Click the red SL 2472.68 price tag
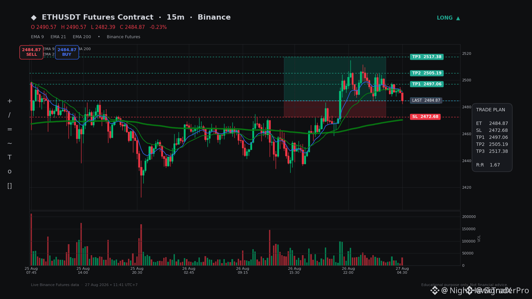This screenshot has width=532, height=299. pos(425,117)
